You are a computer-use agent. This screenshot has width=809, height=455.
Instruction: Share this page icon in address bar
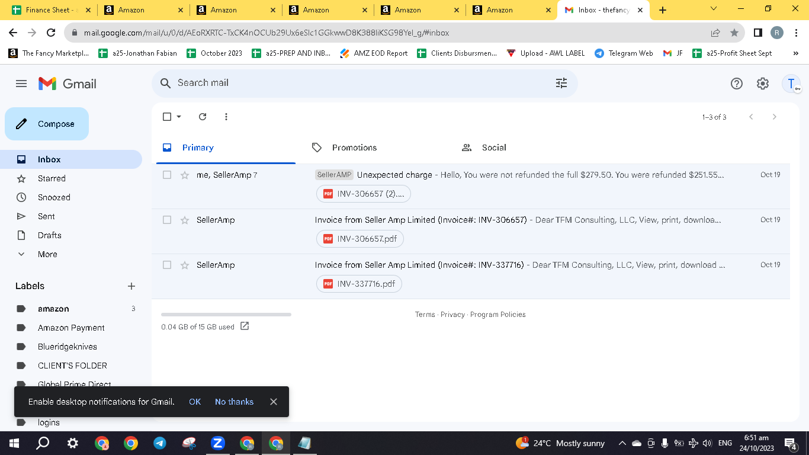point(715,33)
